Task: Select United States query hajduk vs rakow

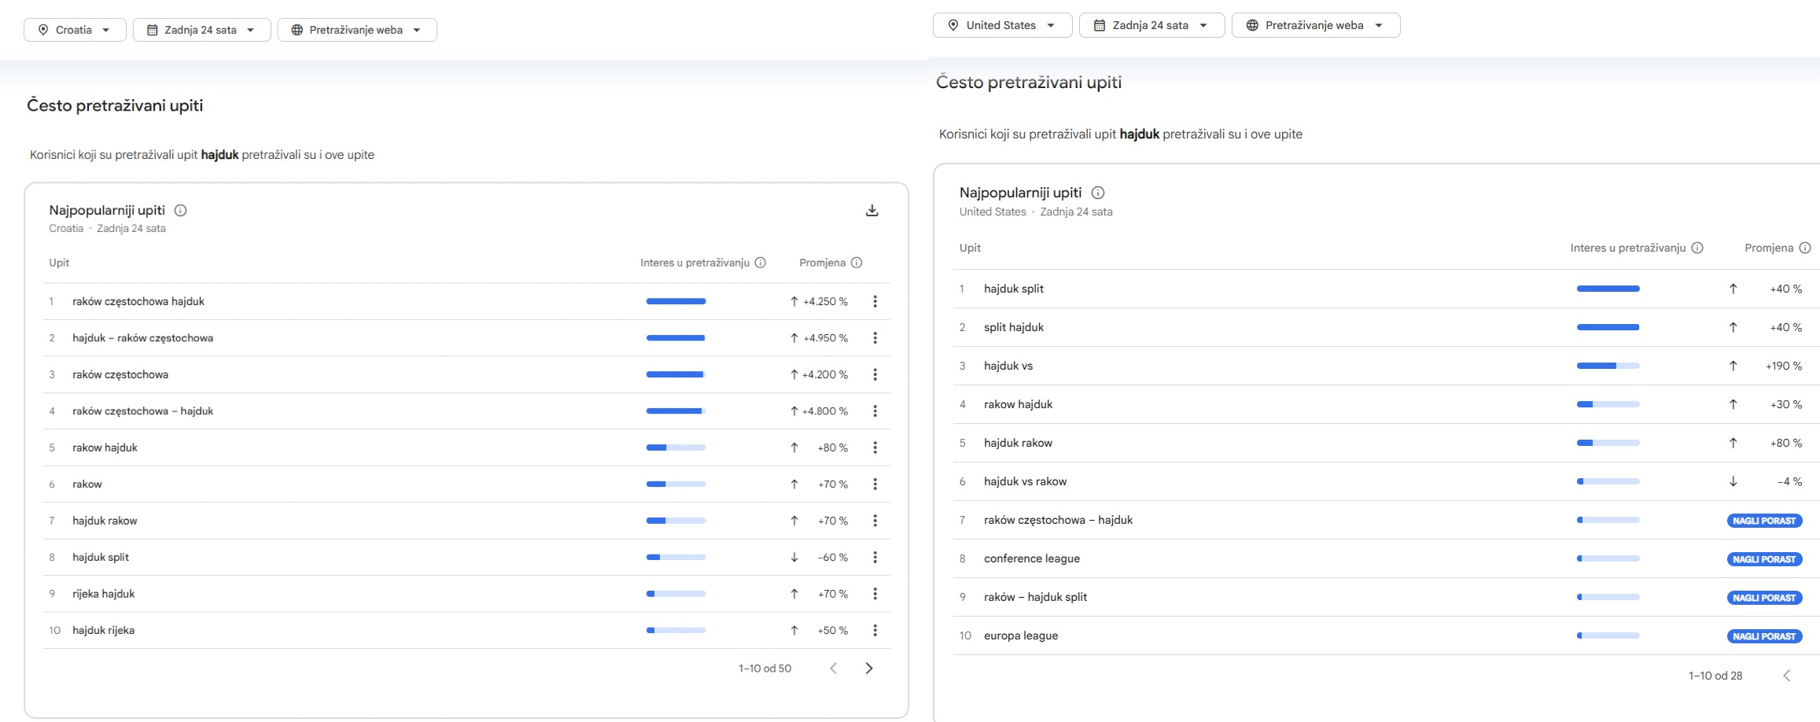Action: pos(1026,481)
